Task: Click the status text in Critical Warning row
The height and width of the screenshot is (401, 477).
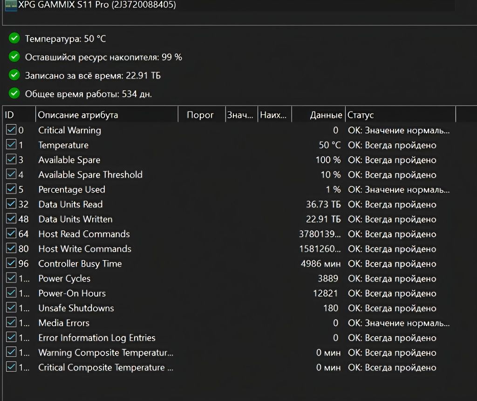Action: point(399,130)
